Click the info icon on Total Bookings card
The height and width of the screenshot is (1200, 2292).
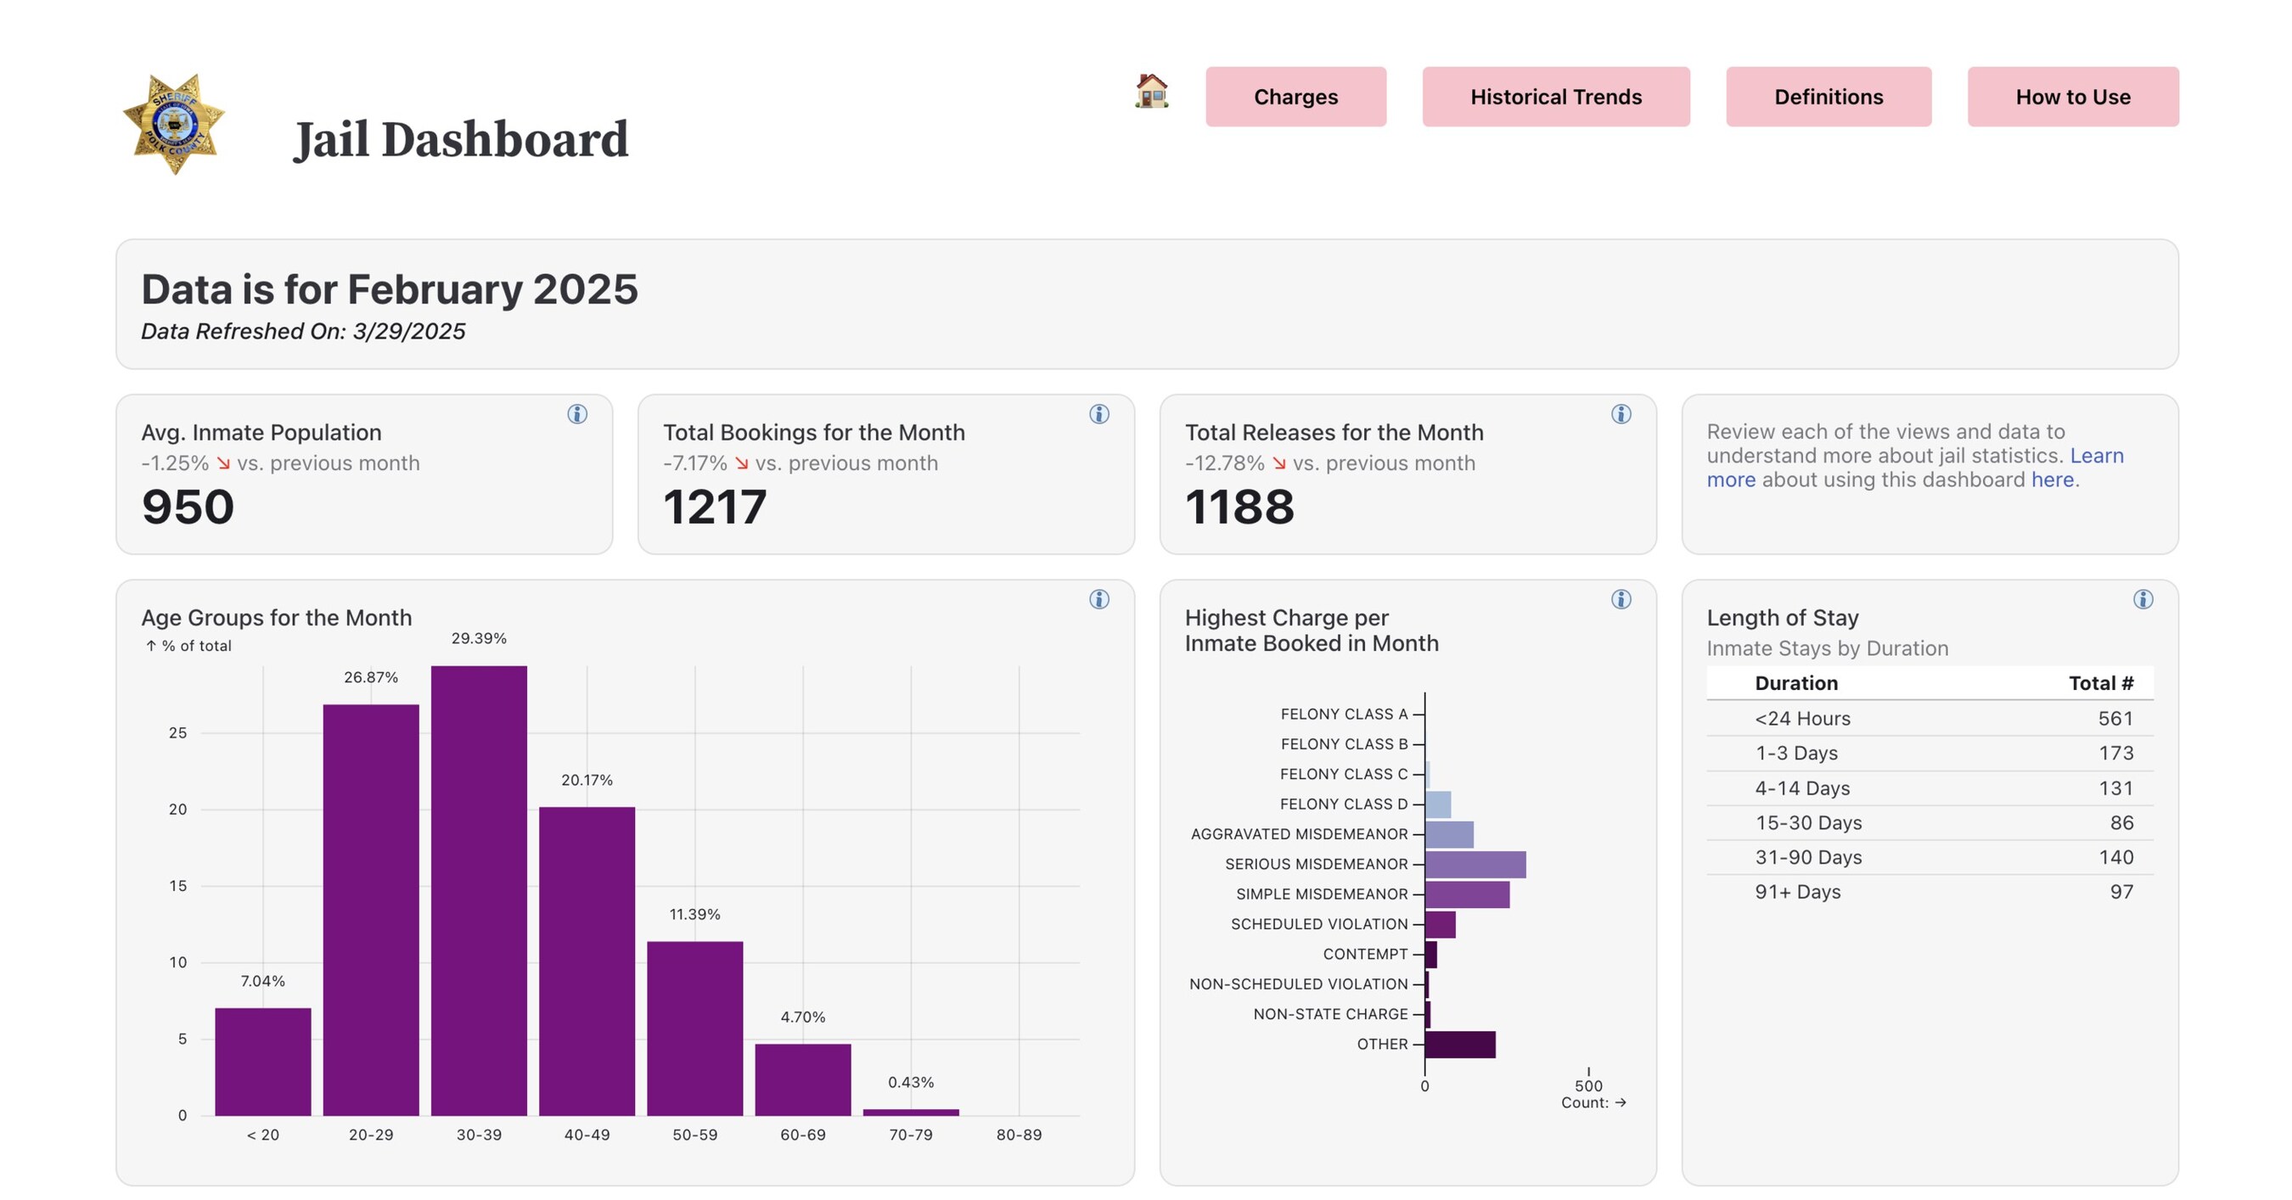pos(1098,413)
